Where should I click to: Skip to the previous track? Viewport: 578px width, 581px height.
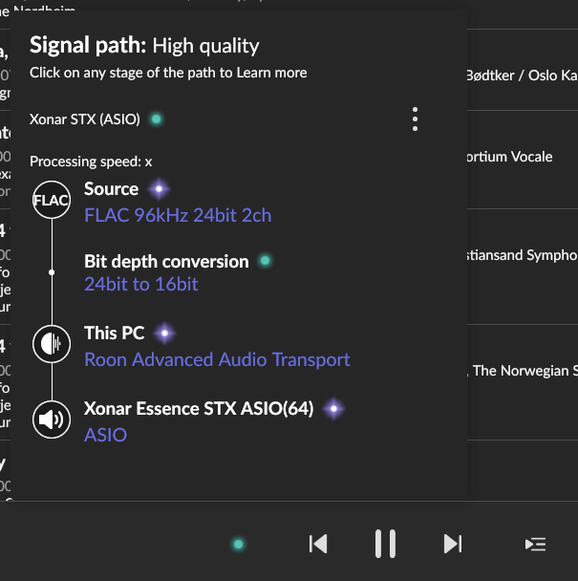pos(318,544)
